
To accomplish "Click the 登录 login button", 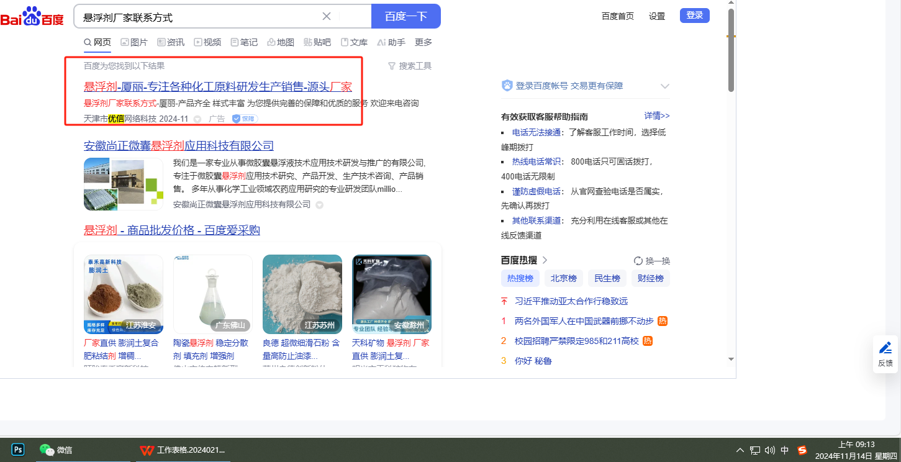I will [x=695, y=16].
